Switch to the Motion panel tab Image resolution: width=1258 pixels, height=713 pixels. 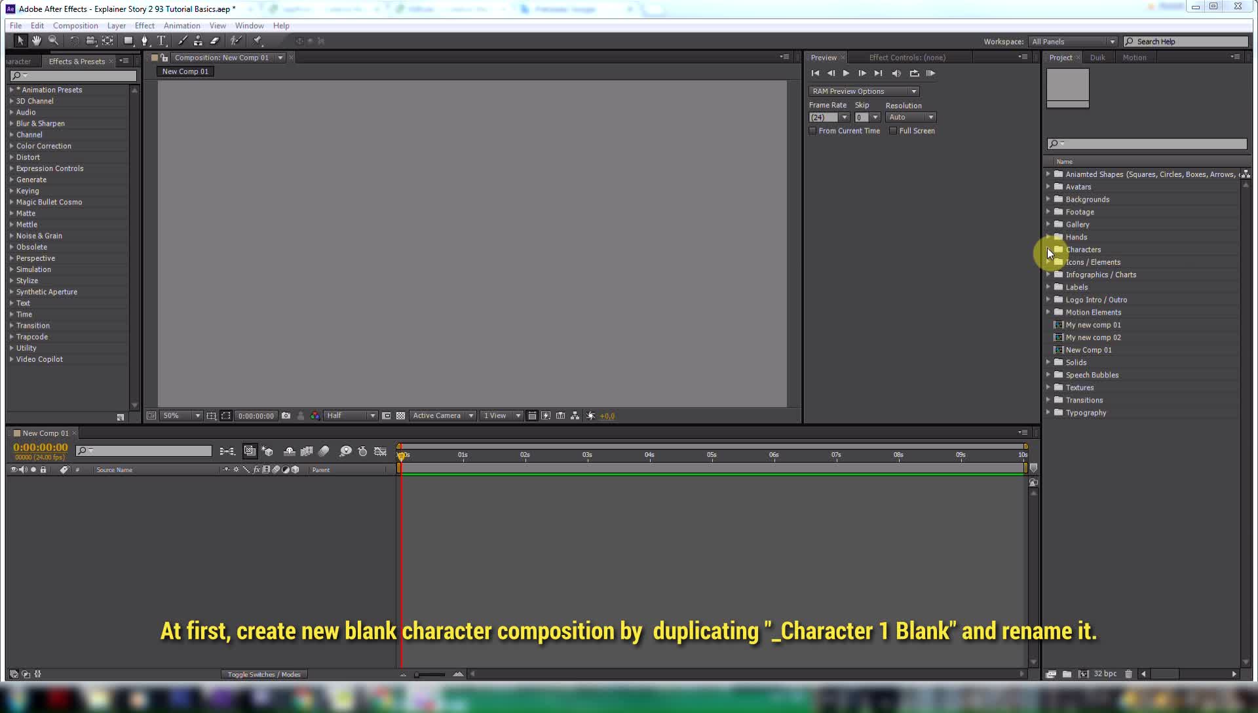[1134, 58]
